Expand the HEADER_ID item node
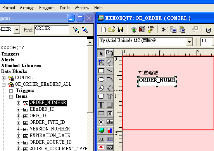 18,109
